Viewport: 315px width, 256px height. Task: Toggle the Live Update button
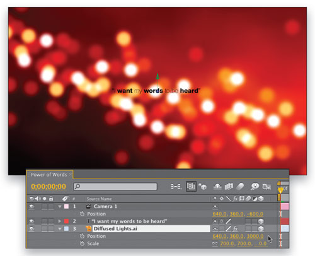[x=191, y=187]
